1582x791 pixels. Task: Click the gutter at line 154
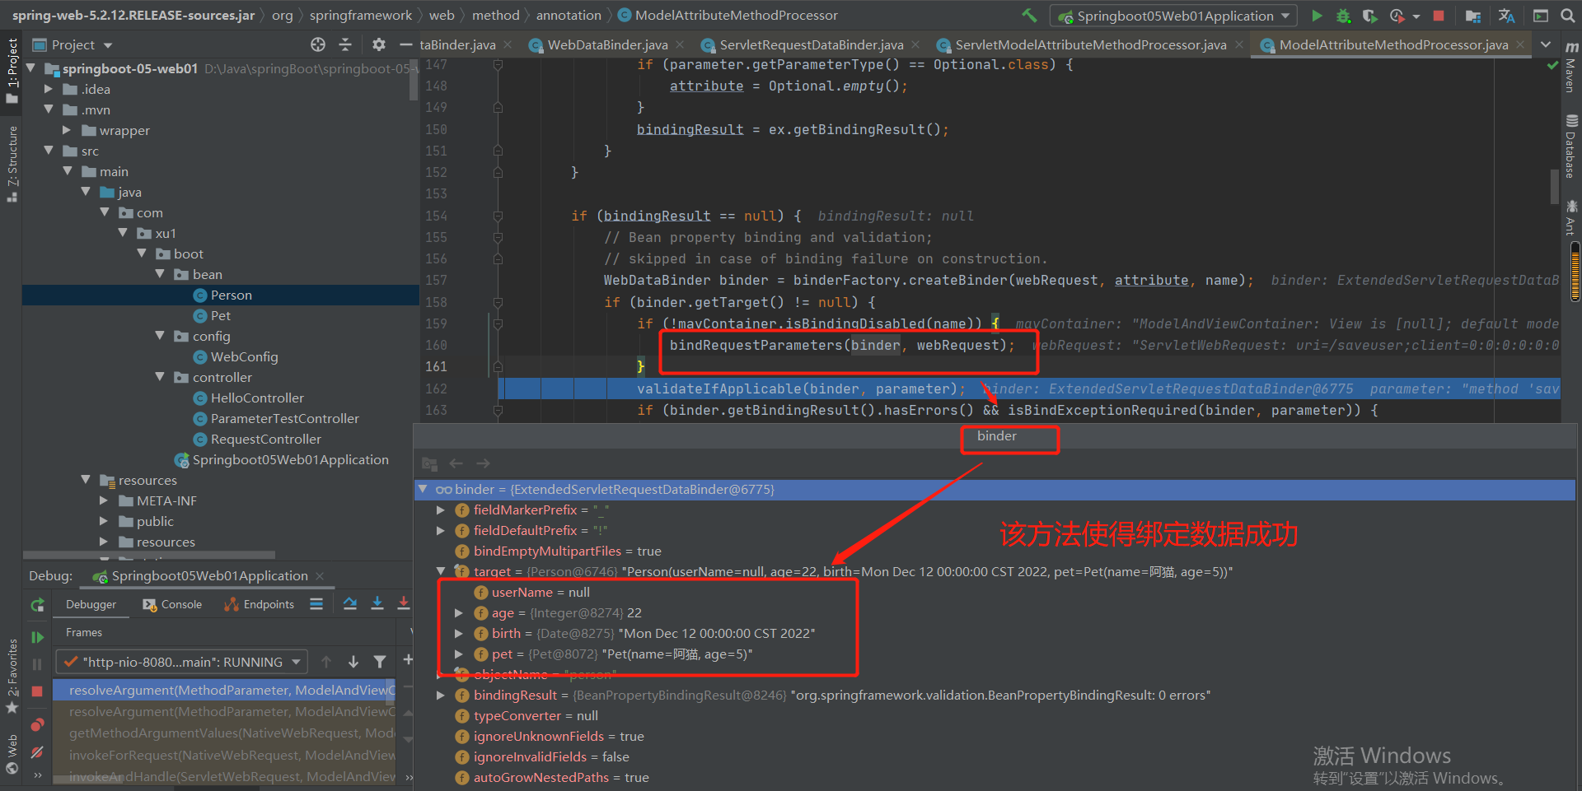pyautogui.click(x=498, y=216)
